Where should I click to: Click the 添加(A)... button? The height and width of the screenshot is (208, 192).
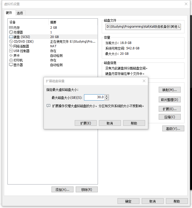tap(62, 189)
